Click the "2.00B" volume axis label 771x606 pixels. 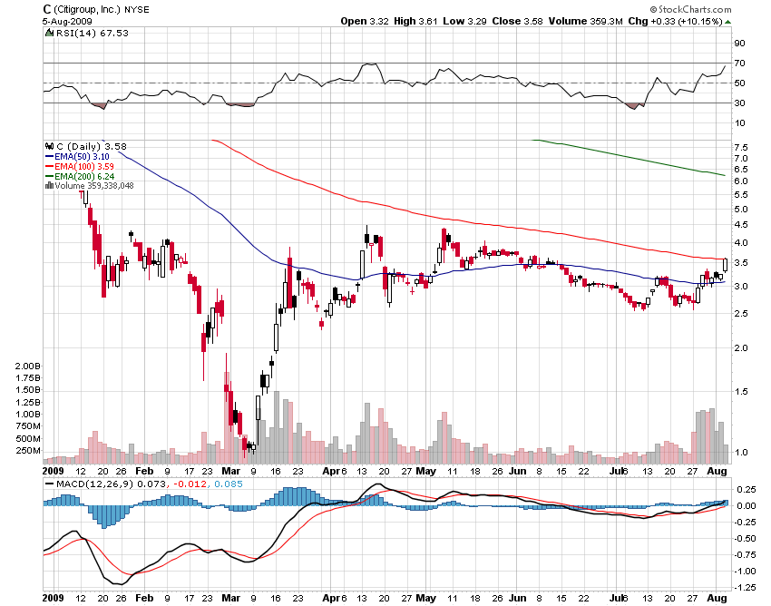28,366
